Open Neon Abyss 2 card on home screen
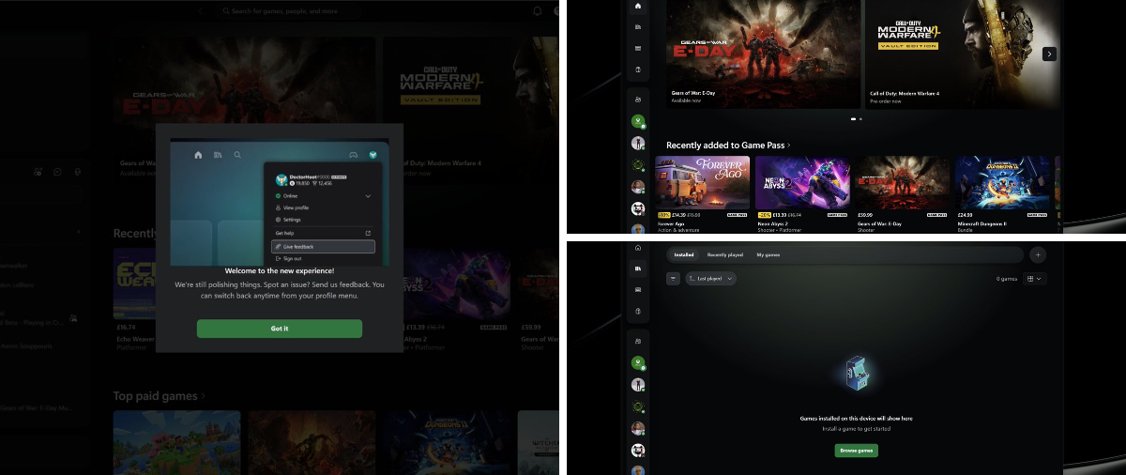 [x=802, y=193]
